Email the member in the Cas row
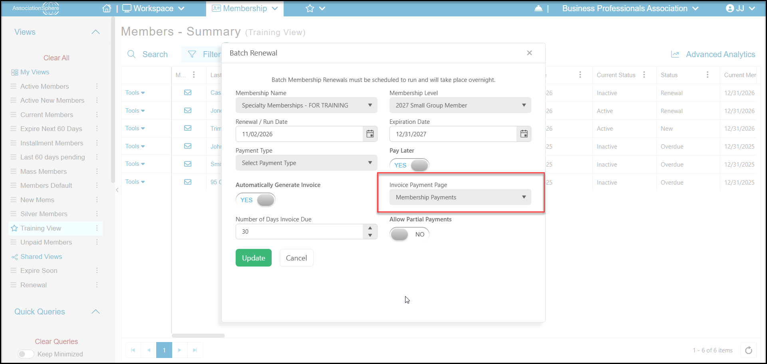 (x=188, y=92)
